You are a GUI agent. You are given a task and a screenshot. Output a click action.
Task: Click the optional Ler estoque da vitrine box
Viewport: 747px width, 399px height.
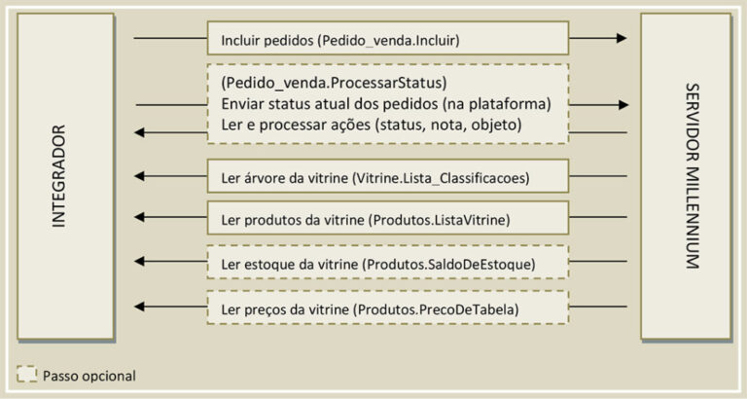tap(387, 263)
